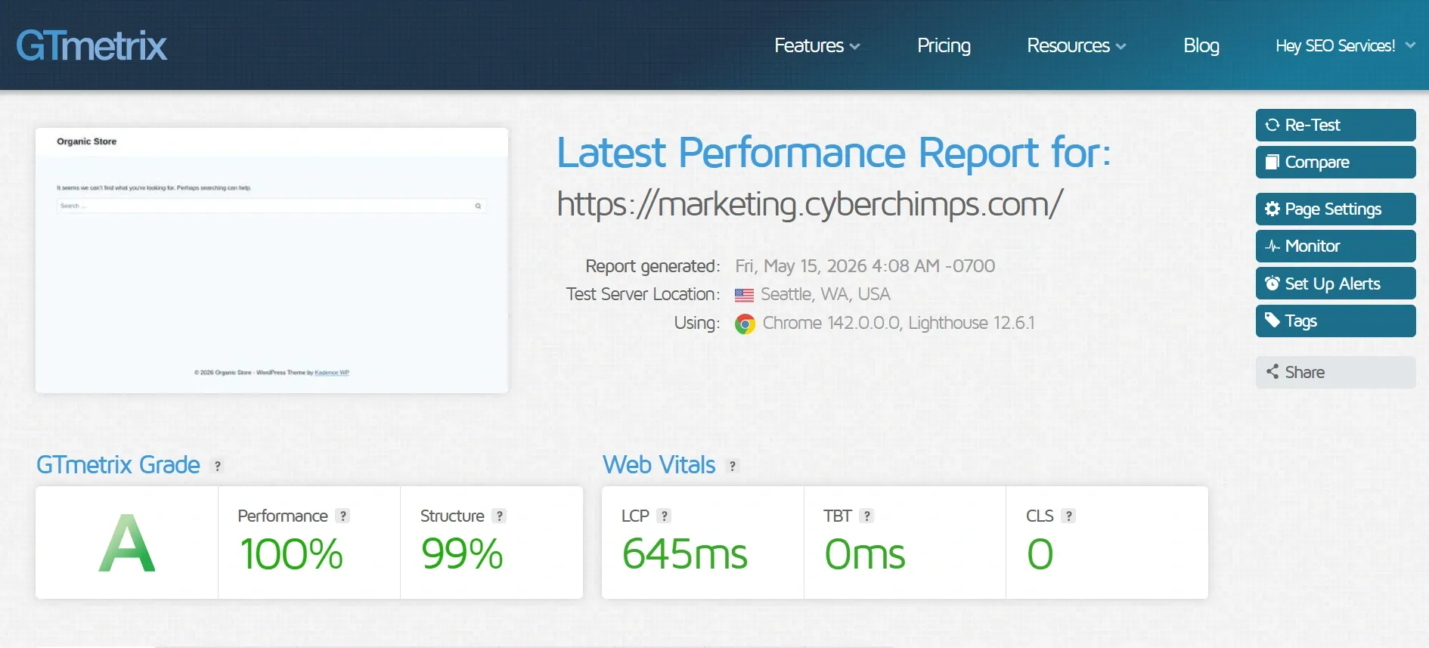Go to the Pricing page
The image size is (1429, 648).
944,45
